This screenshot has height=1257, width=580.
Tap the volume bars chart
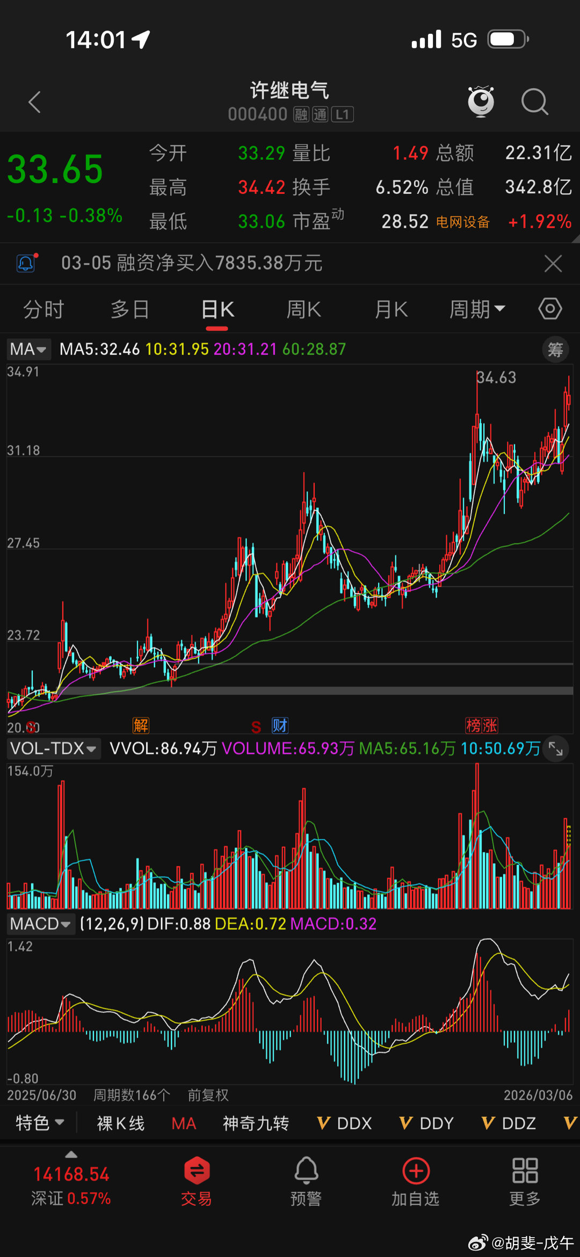[x=290, y=835]
